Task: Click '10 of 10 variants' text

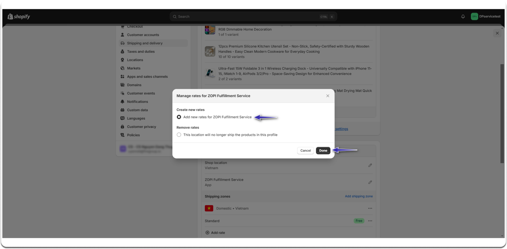Action: pos(231,57)
